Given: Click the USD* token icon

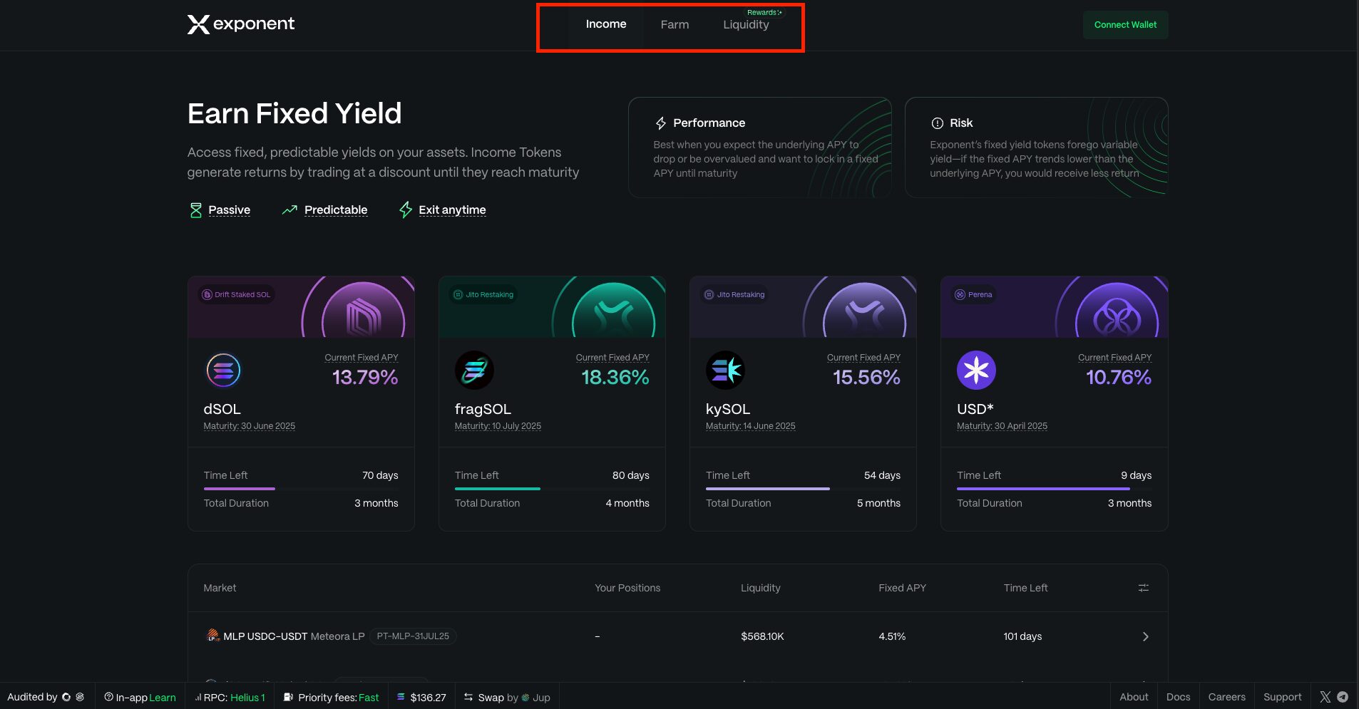Looking at the screenshot, I should [976, 371].
